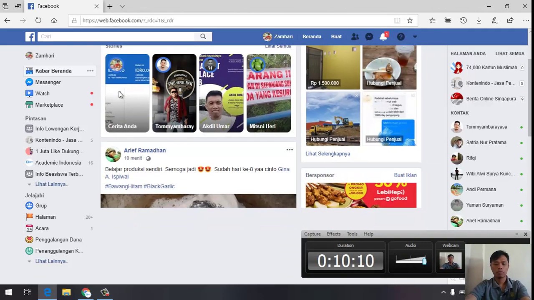Open chat with Tommymbarayasa contact

[486, 127]
